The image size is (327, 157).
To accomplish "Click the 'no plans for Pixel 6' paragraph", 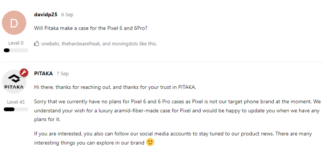I will (177, 110).
